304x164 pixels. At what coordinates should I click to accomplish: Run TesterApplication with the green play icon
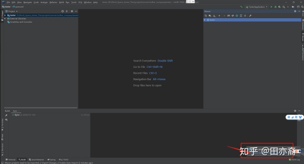click(271, 7)
